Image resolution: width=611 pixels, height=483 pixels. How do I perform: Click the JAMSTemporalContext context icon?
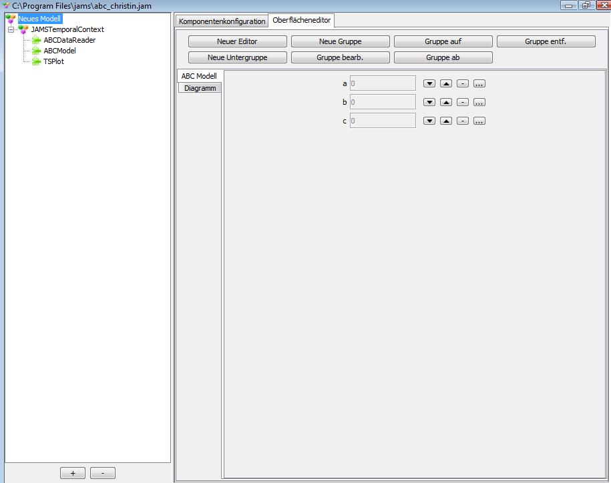[x=24, y=29]
